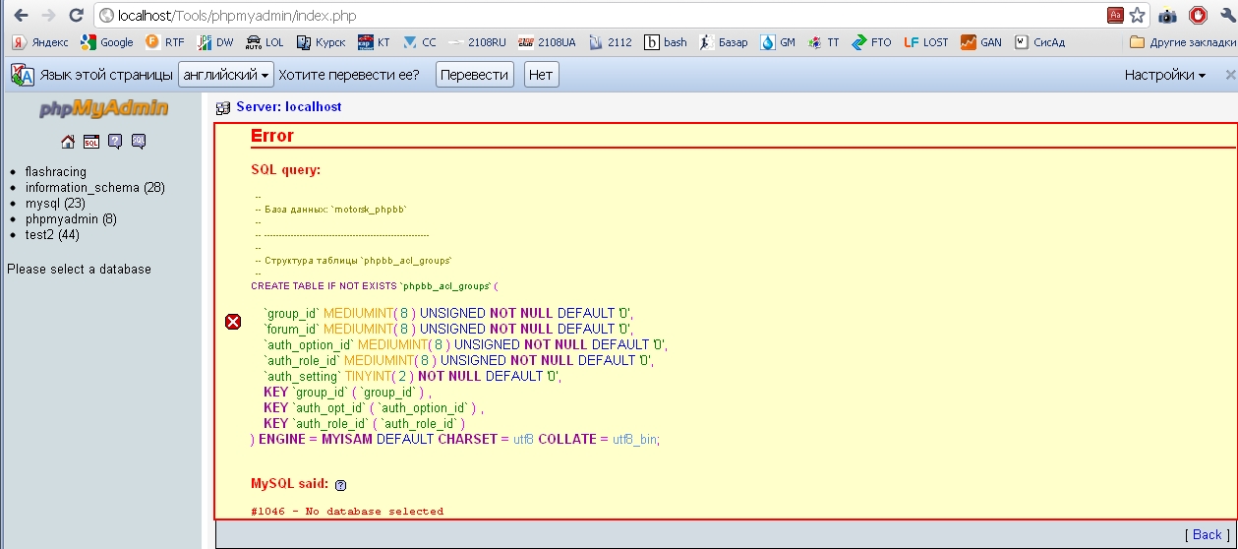The height and width of the screenshot is (549, 1238).
Task: Open phpMyAdmin documentation question-mark icon
Action: coord(115,142)
